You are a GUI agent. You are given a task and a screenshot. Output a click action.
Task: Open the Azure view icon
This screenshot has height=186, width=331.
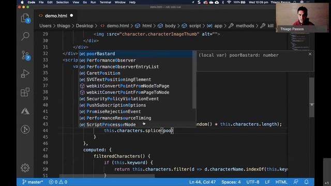[25, 111]
